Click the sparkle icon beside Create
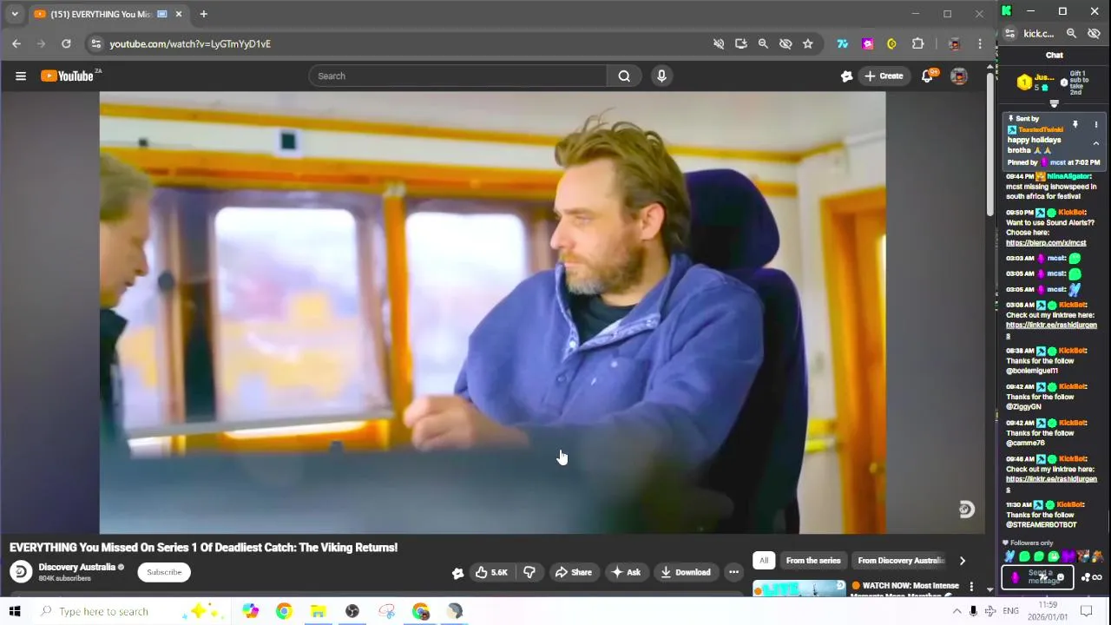The height and width of the screenshot is (625, 1111). tap(846, 76)
